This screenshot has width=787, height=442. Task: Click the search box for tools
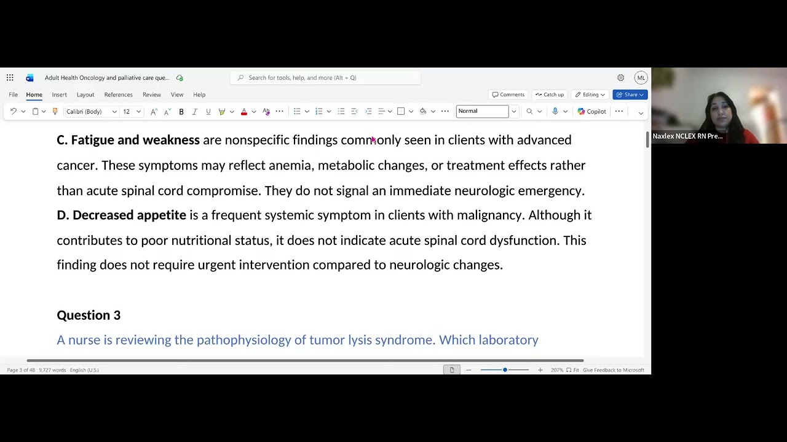(x=325, y=78)
